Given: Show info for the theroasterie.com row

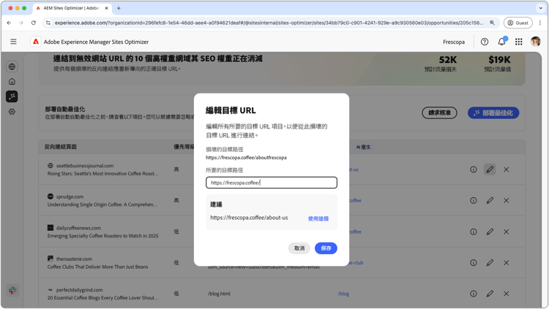Looking at the screenshot, I should click(474, 263).
